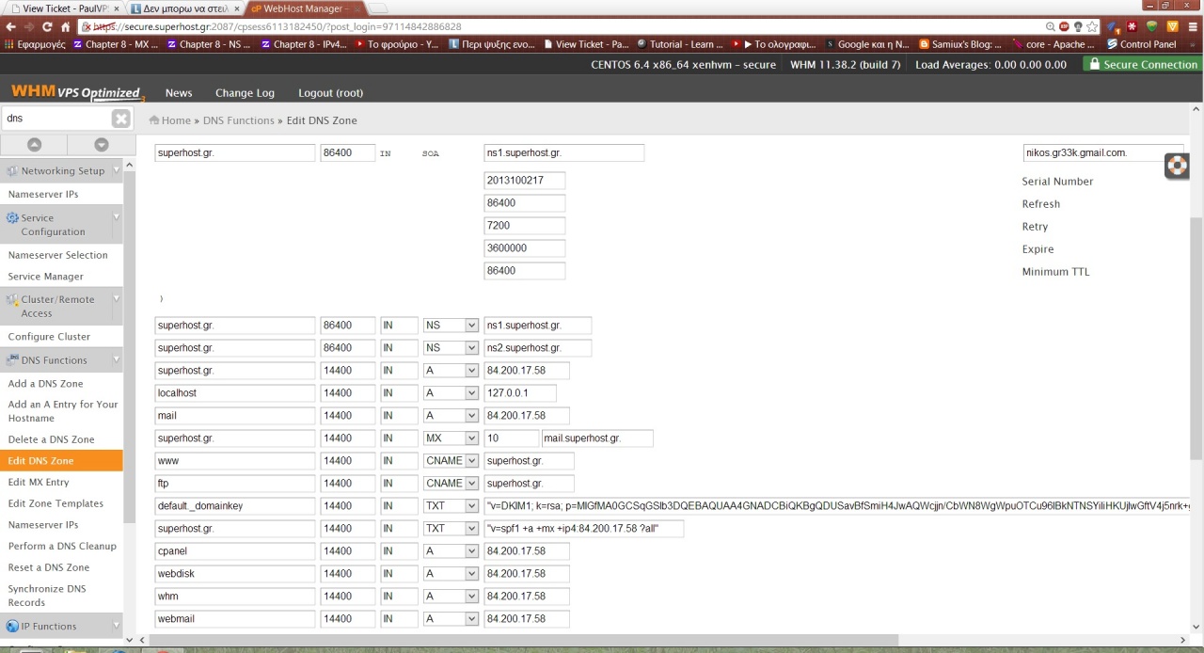
Task: Click the IP Functions globe icon
Action: pos(12,626)
